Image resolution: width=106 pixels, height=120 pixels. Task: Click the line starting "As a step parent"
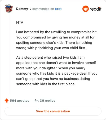pyautogui.click(x=50, y=58)
